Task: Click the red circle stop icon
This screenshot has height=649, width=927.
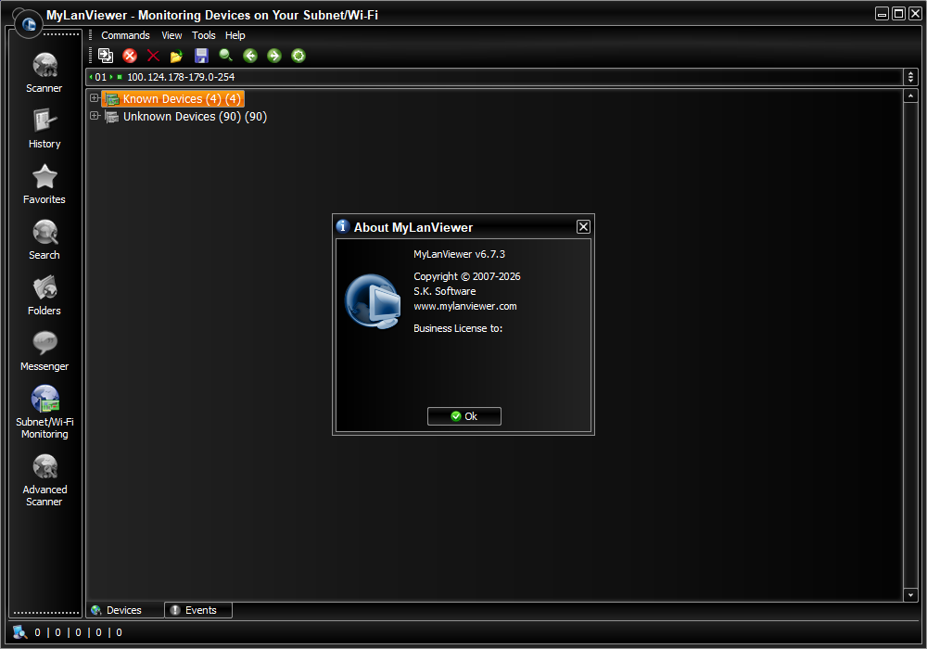Action: pos(130,56)
